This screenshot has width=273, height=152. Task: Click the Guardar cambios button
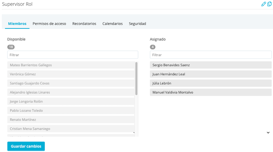tap(26, 146)
